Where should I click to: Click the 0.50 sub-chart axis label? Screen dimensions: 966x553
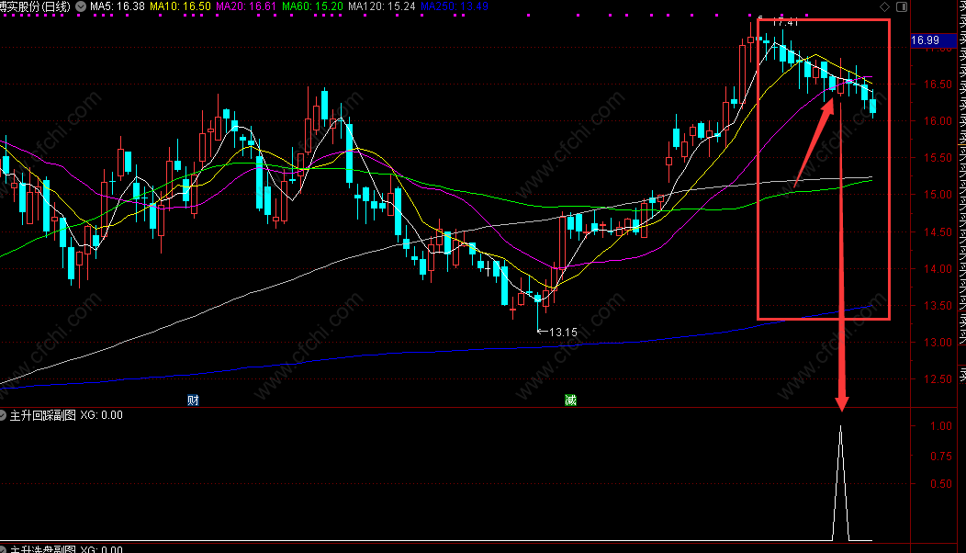[x=940, y=484]
